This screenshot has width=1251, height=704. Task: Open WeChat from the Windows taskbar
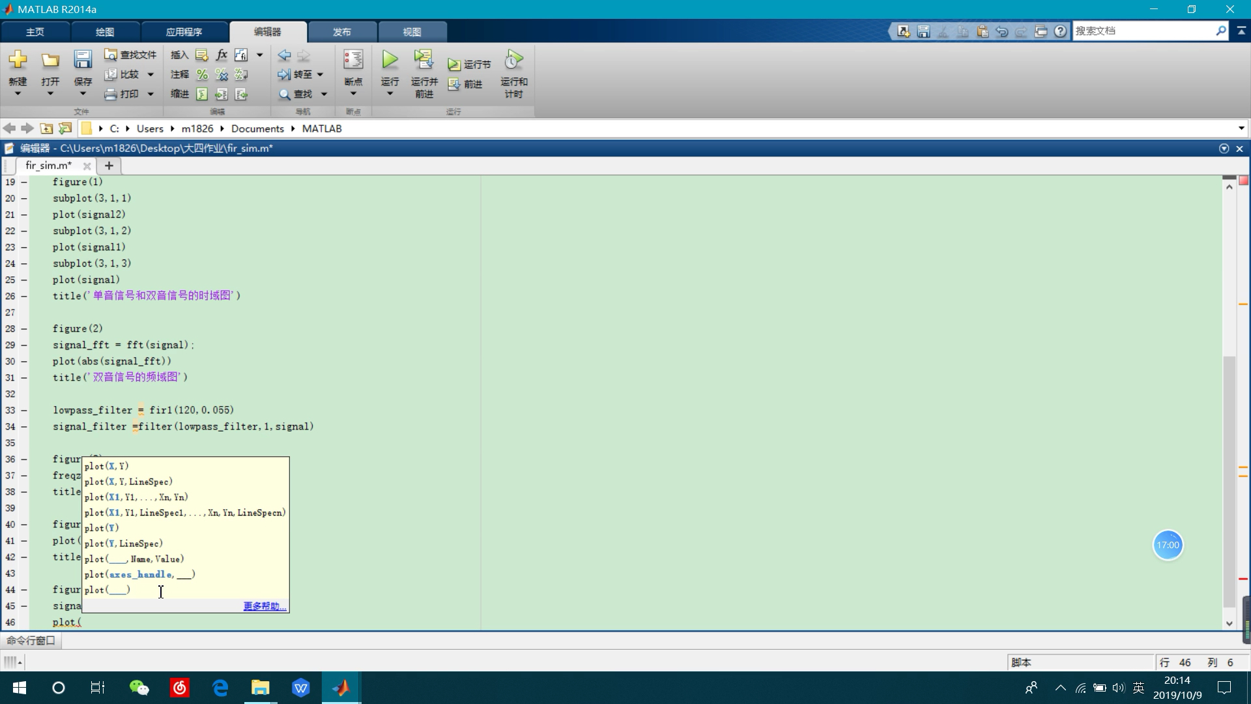(x=139, y=688)
